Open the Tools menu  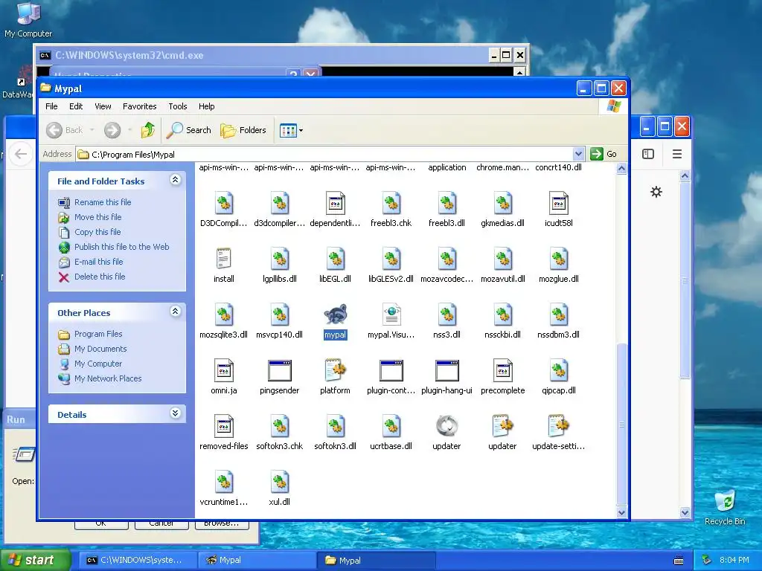(x=177, y=106)
